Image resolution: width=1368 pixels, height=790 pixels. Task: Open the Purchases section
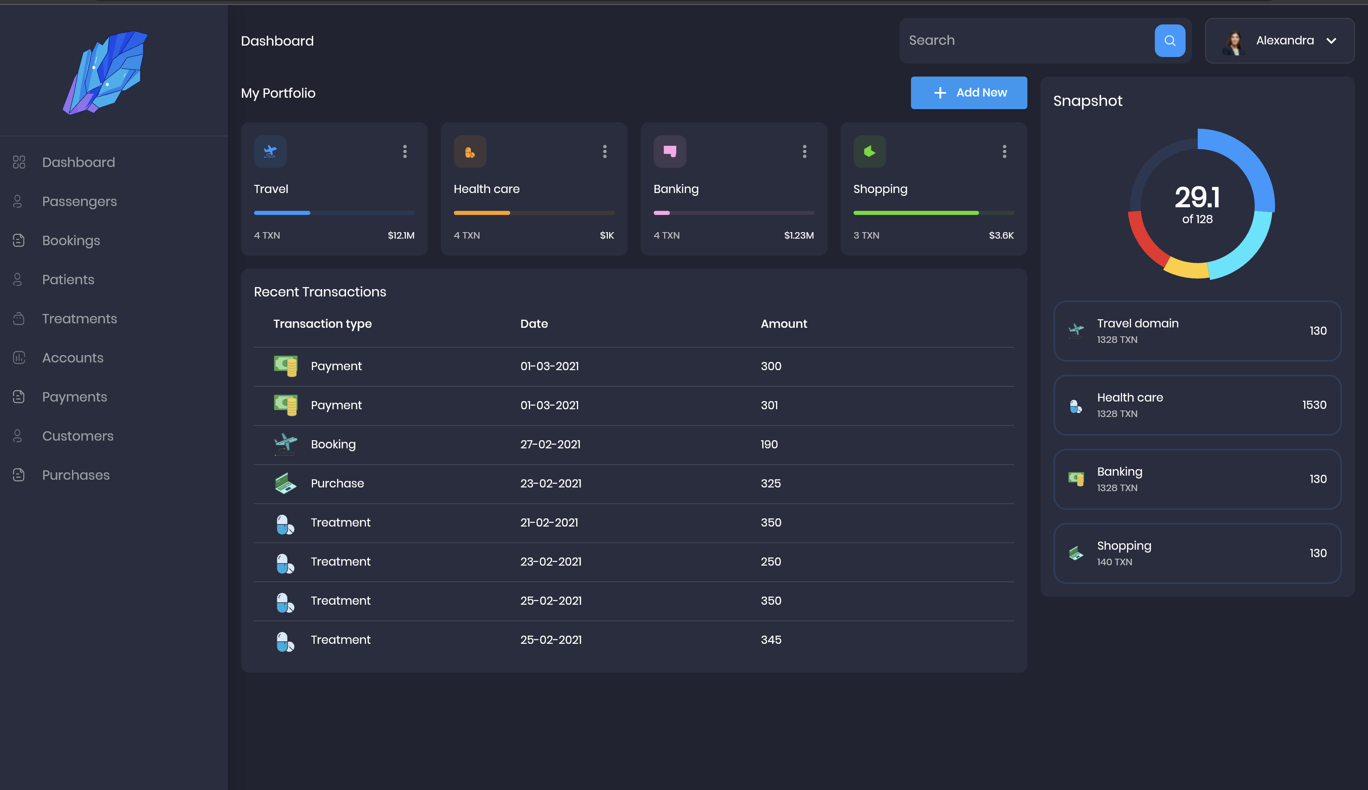[75, 475]
